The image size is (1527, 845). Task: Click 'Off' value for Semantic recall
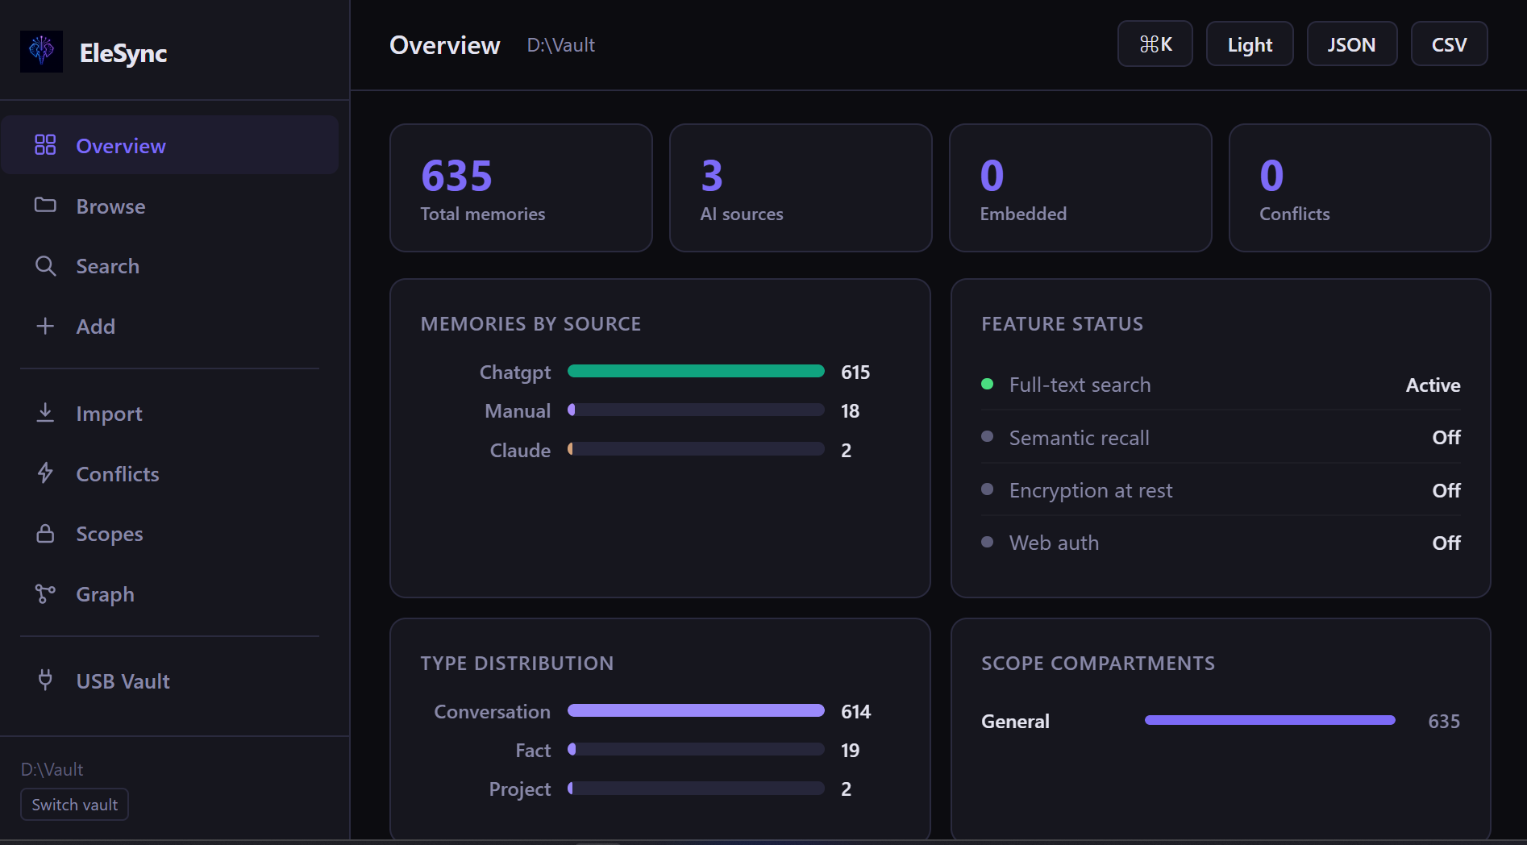[1446, 437]
